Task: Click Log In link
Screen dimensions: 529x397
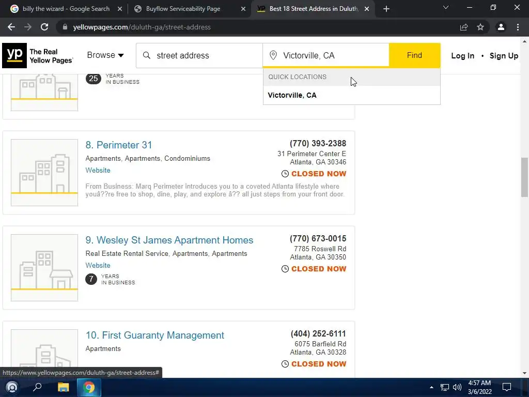Action: (x=462, y=56)
